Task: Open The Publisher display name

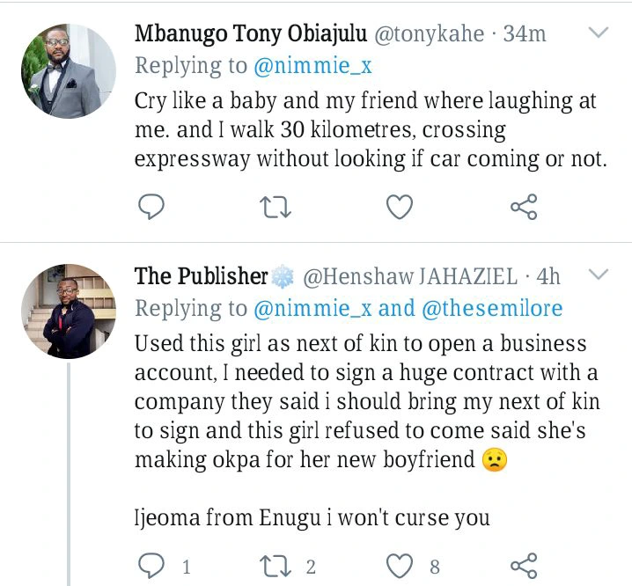Action: 201,276
